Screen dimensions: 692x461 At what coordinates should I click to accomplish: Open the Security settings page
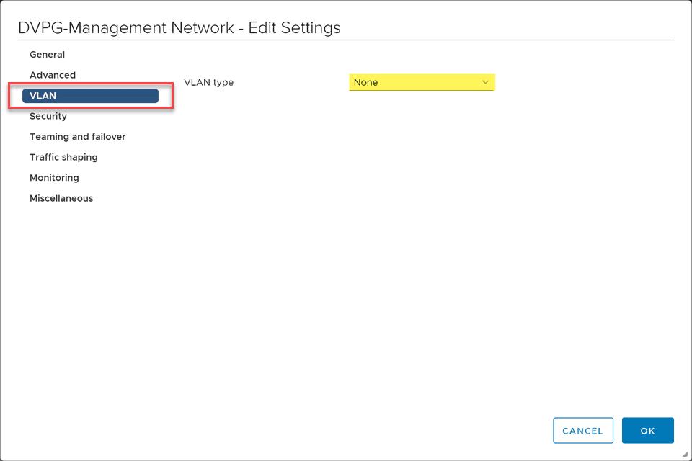[48, 116]
